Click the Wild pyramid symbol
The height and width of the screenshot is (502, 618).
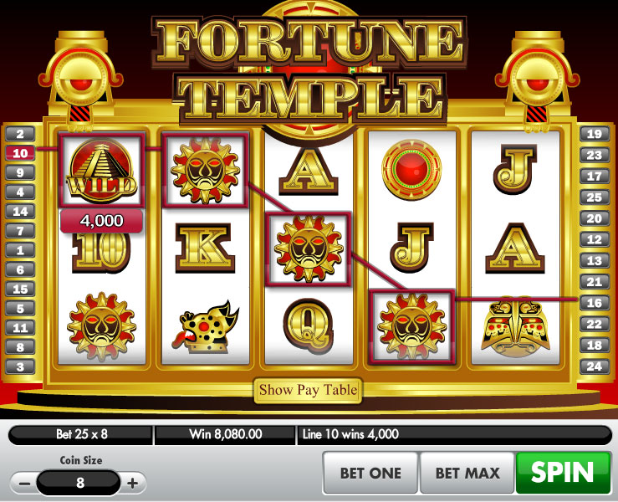pos(101,171)
